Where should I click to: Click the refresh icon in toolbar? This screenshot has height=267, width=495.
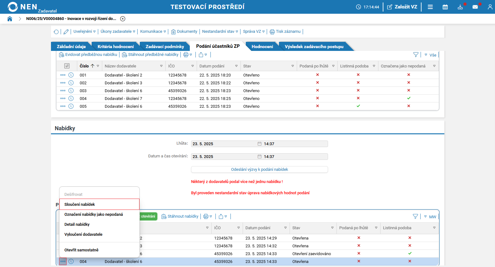tap(56, 32)
